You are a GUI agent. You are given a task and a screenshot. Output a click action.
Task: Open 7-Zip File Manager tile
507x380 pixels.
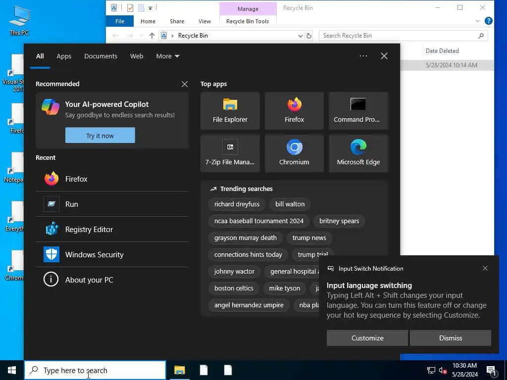pos(230,153)
